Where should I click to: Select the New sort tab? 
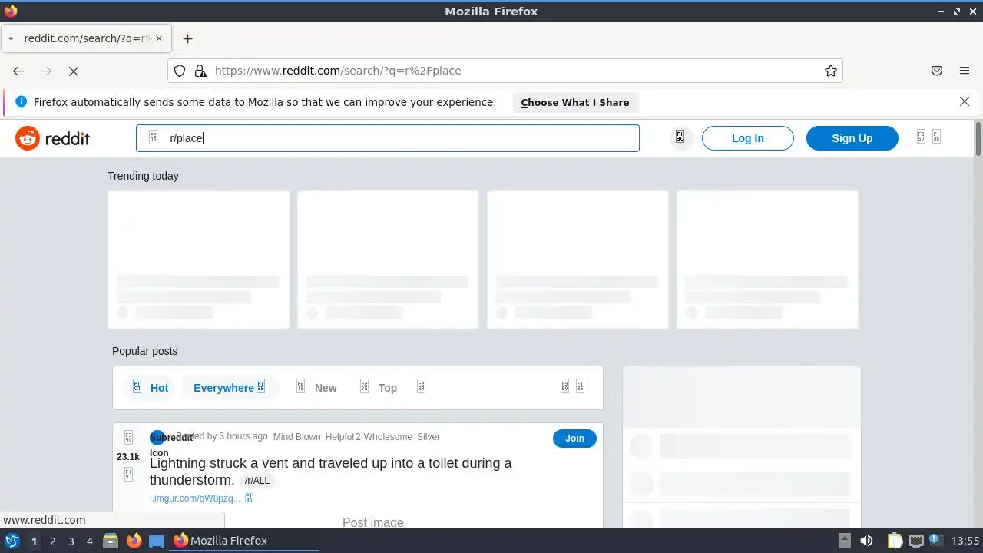pos(316,387)
